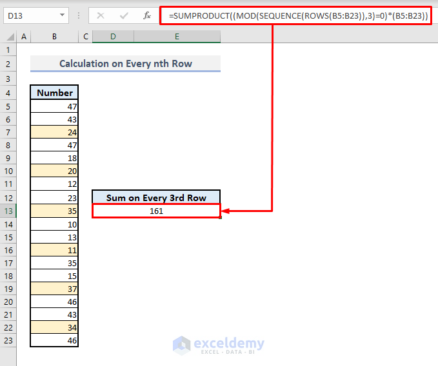Select highlighted cell with value 37
438x366 pixels.
[54, 289]
